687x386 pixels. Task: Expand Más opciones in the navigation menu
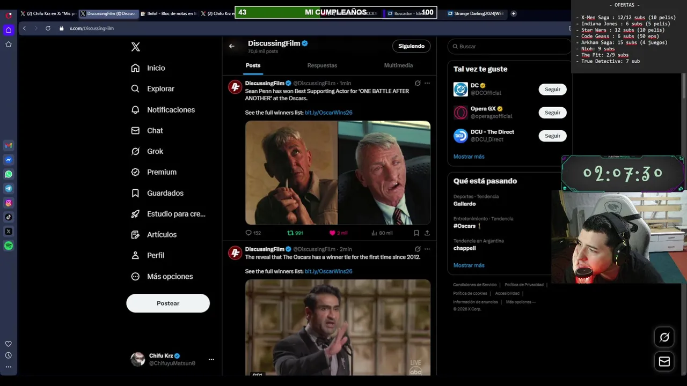(162, 277)
